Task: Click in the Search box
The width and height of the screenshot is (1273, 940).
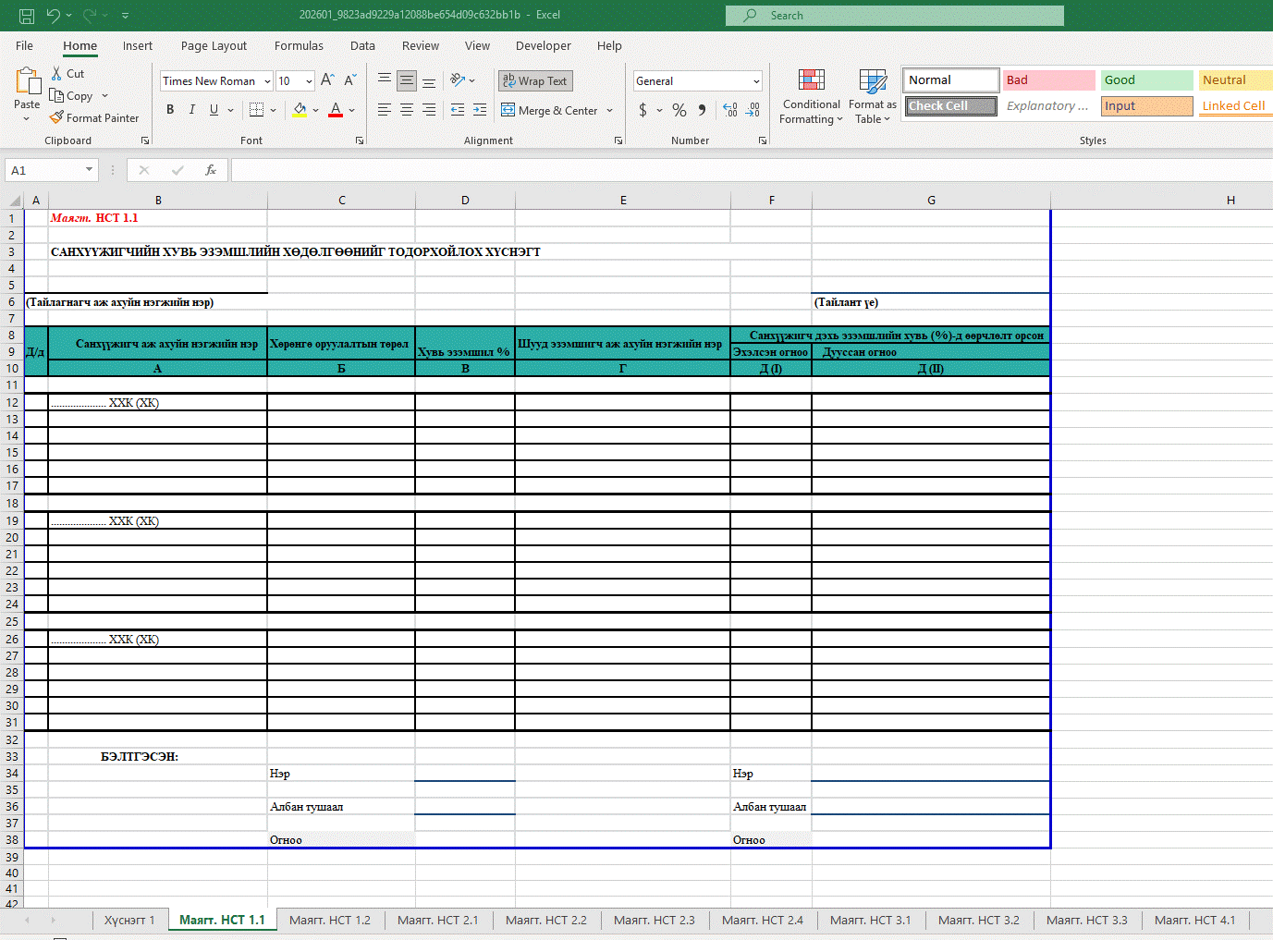Action: 894,16
